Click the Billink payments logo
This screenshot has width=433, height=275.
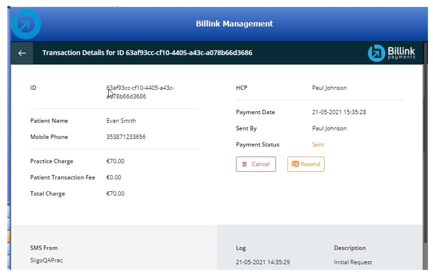click(392, 53)
